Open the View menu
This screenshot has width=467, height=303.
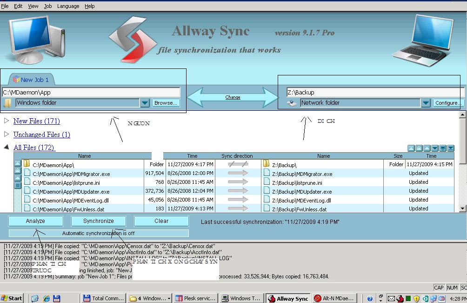[33, 6]
